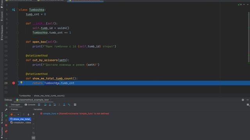Viewport: 250px width, 140px height.
Task: Switch to the Console tab
Action: tap(30, 105)
